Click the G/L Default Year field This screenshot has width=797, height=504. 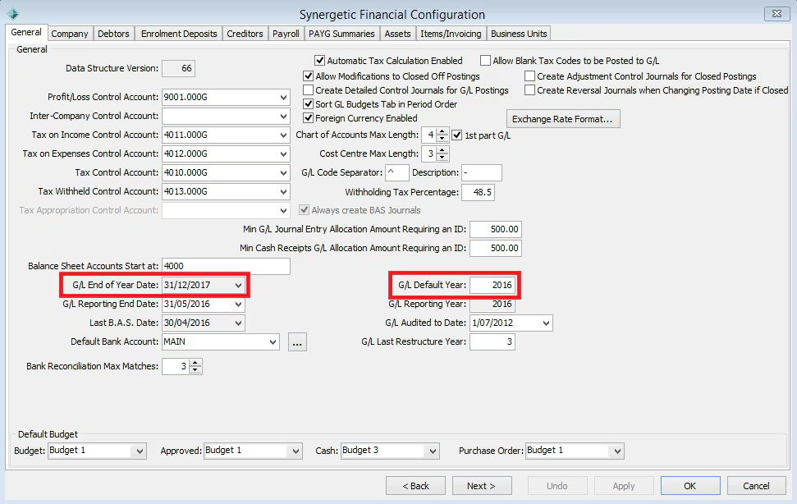click(x=492, y=285)
